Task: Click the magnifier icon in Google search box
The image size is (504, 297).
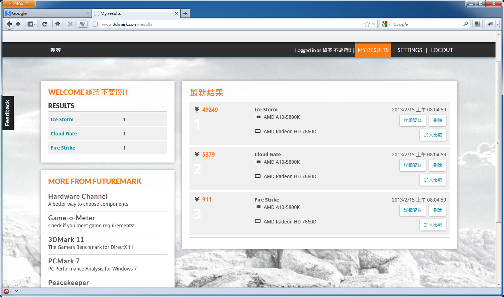Action: pyautogui.click(x=466, y=24)
